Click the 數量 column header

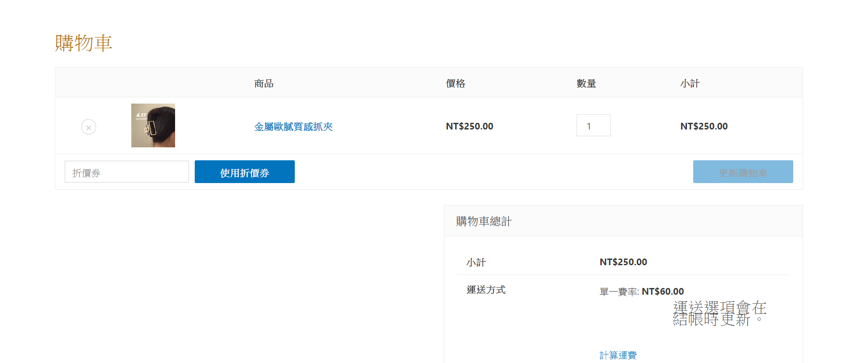tap(586, 83)
